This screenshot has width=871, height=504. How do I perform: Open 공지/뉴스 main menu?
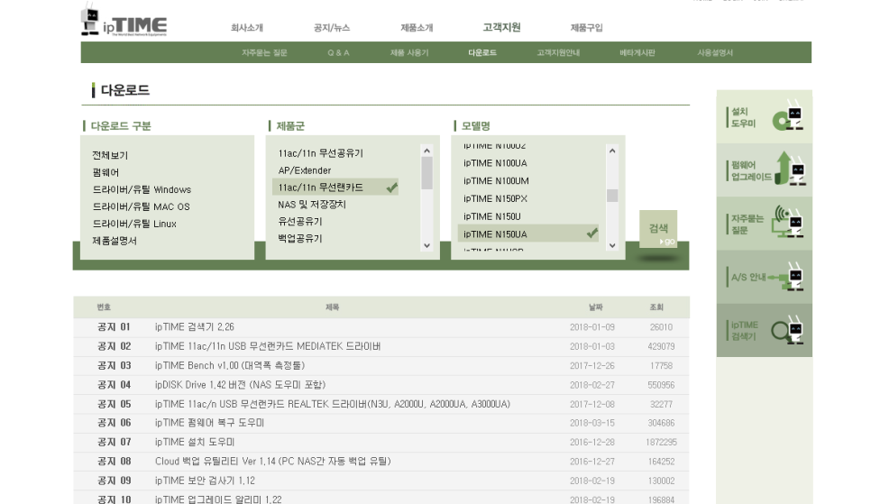pyautogui.click(x=332, y=28)
